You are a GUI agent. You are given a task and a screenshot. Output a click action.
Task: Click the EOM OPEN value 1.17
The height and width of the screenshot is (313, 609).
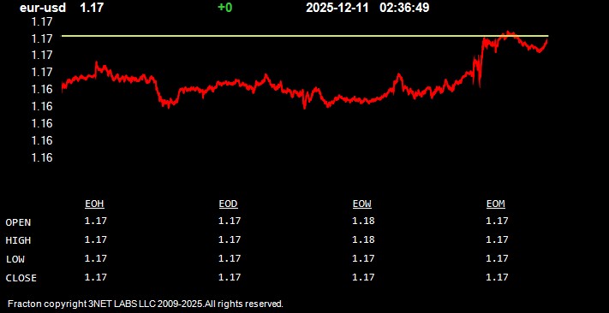coord(497,221)
